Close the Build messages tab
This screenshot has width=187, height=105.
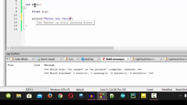click(x=128, y=59)
